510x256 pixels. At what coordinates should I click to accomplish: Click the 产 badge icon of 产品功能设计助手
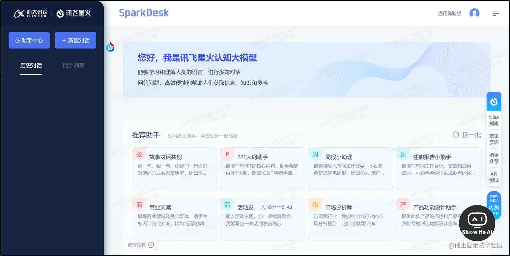coord(403,205)
